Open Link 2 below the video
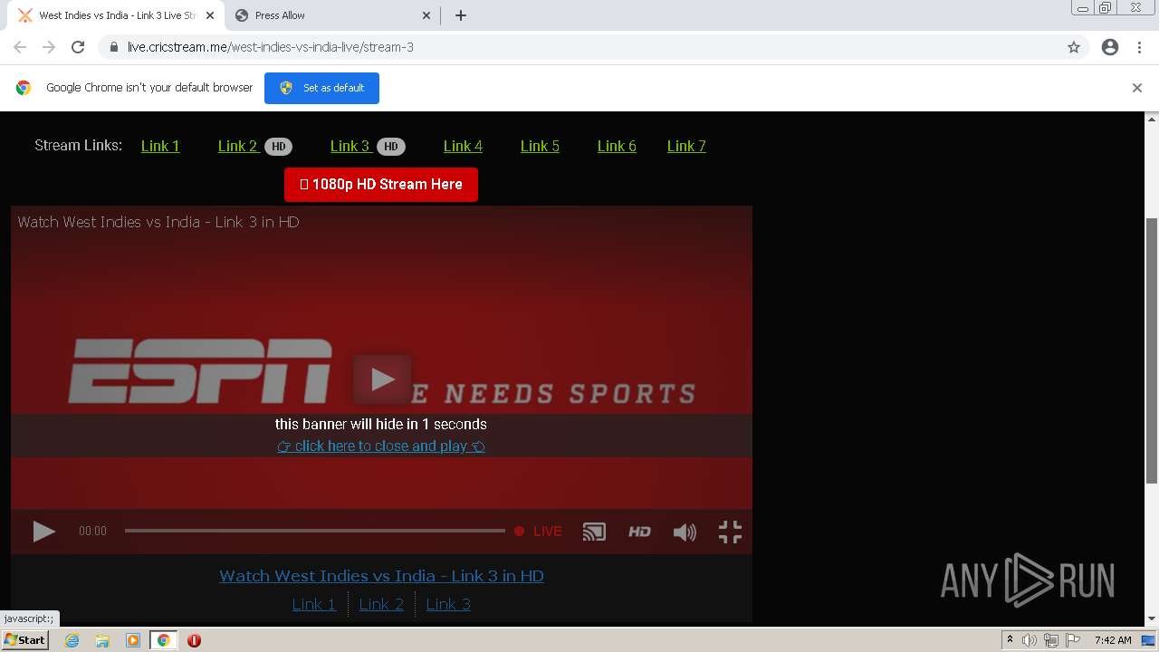Viewport: 1159px width, 652px height. 381,604
